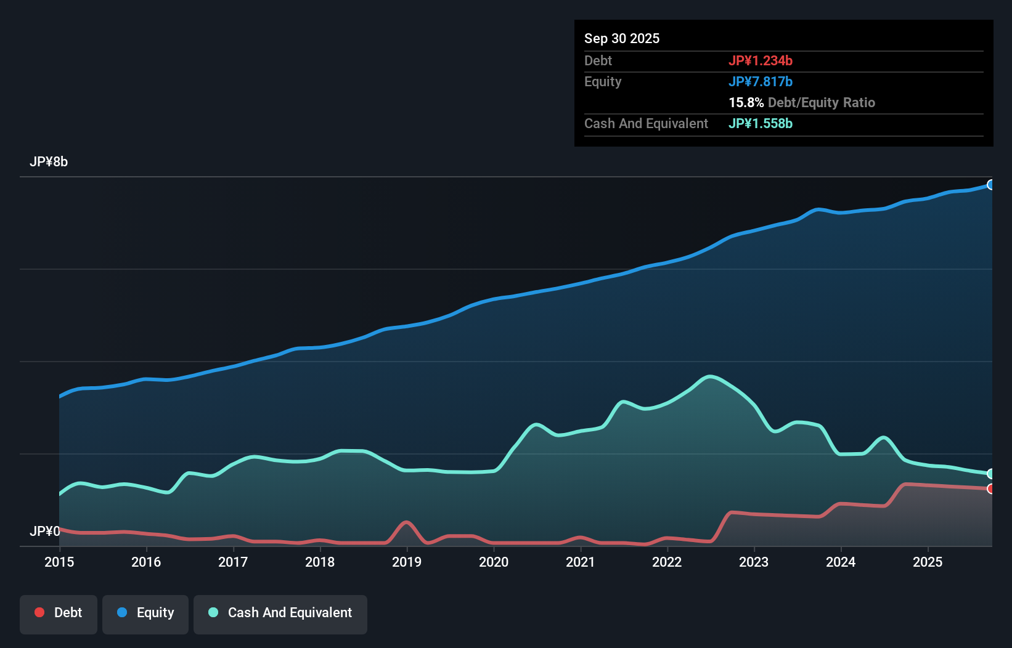Select the red Debt endpoint marker on the chart
Image resolution: width=1012 pixels, height=648 pixels.
(x=990, y=489)
